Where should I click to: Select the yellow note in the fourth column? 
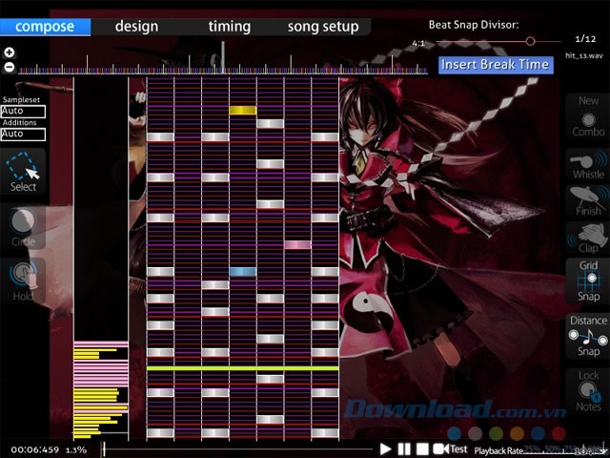pyautogui.click(x=243, y=111)
